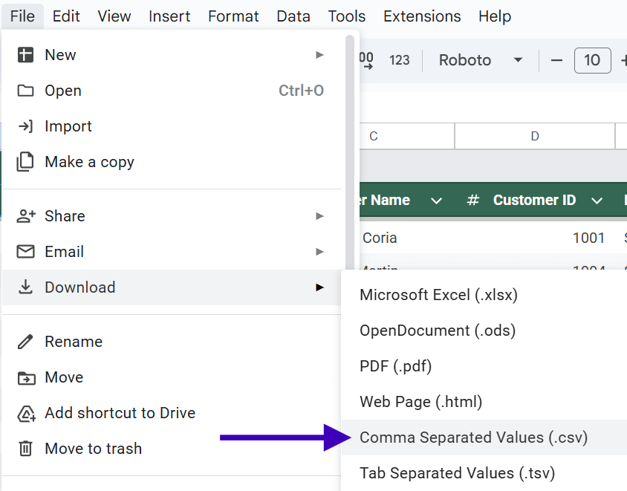Select the Rename menu entry
627x491 pixels.
pyautogui.click(x=172, y=342)
